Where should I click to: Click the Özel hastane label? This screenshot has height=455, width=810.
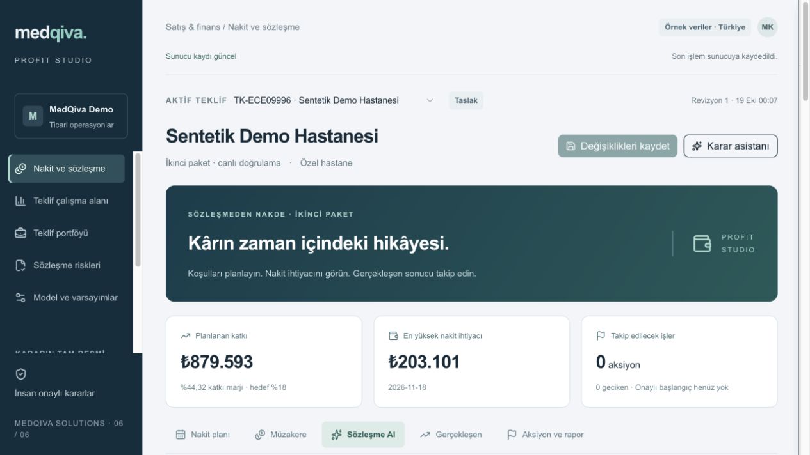click(326, 163)
